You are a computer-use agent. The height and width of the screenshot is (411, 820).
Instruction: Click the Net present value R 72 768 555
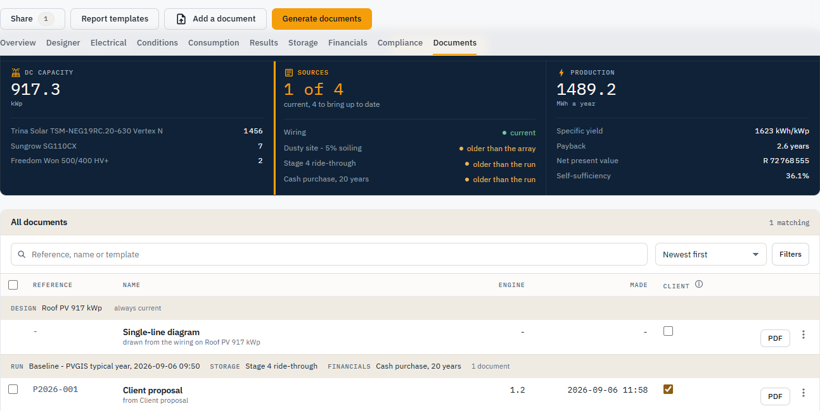[x=786, y=161]
